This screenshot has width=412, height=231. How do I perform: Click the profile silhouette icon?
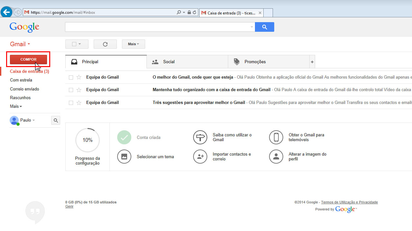click(x=276, y=157)
